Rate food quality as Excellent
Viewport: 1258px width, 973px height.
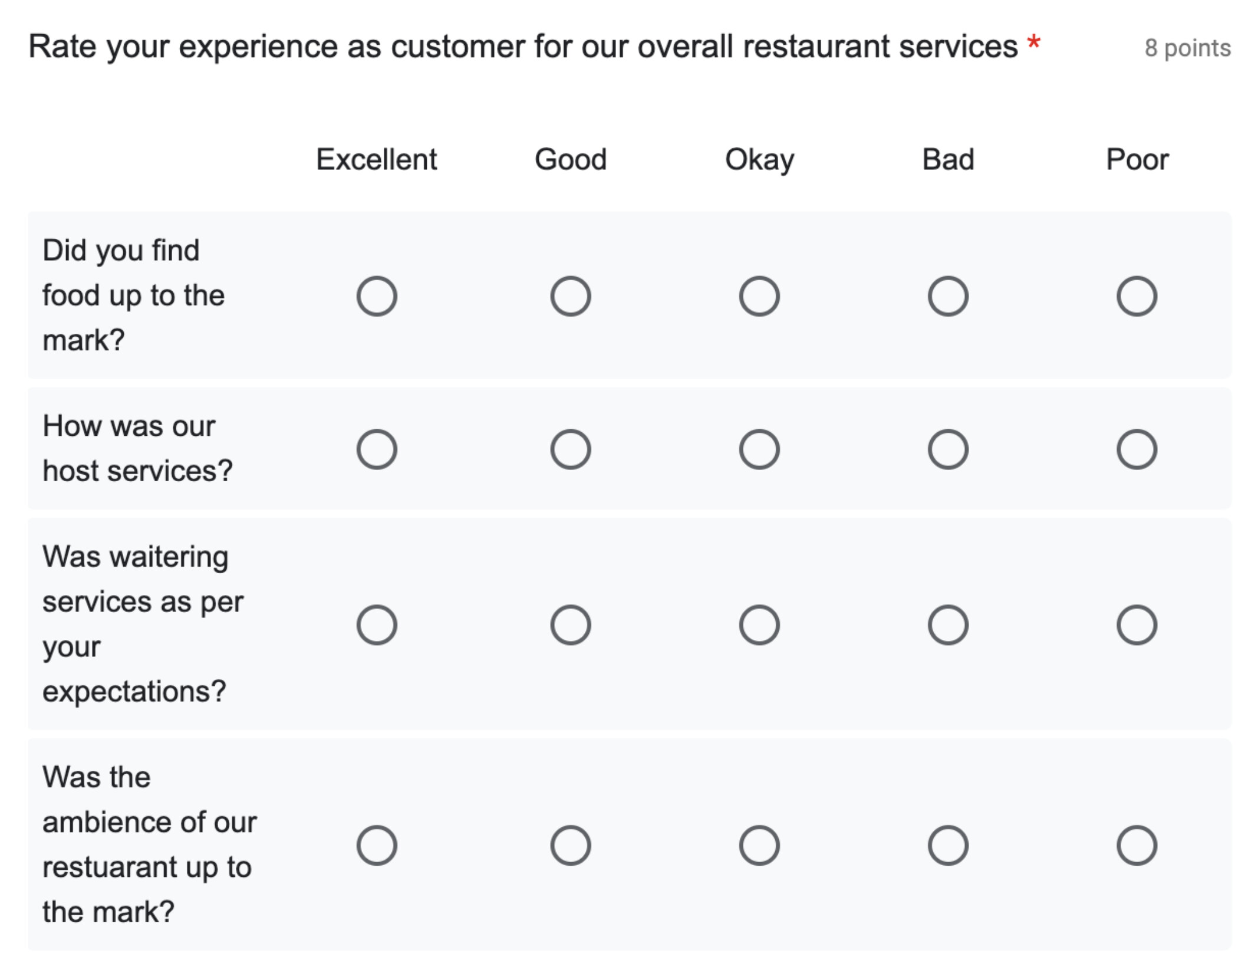click(x=377, y=296)
